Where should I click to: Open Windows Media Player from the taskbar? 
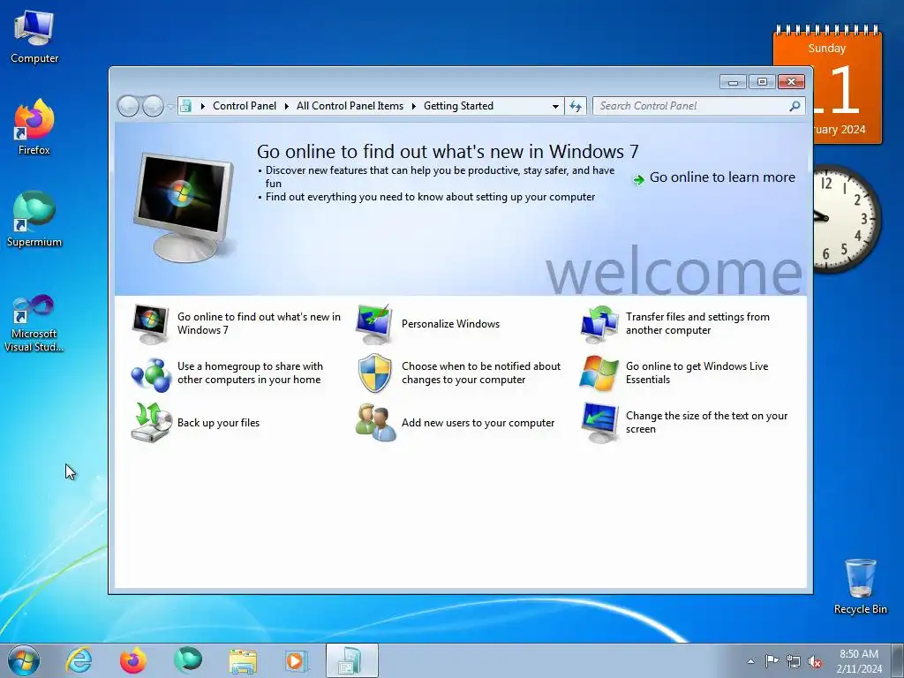pos(297,660)
